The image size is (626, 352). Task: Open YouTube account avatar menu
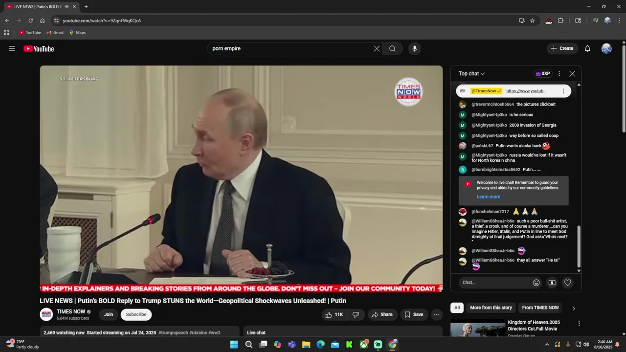606,48
